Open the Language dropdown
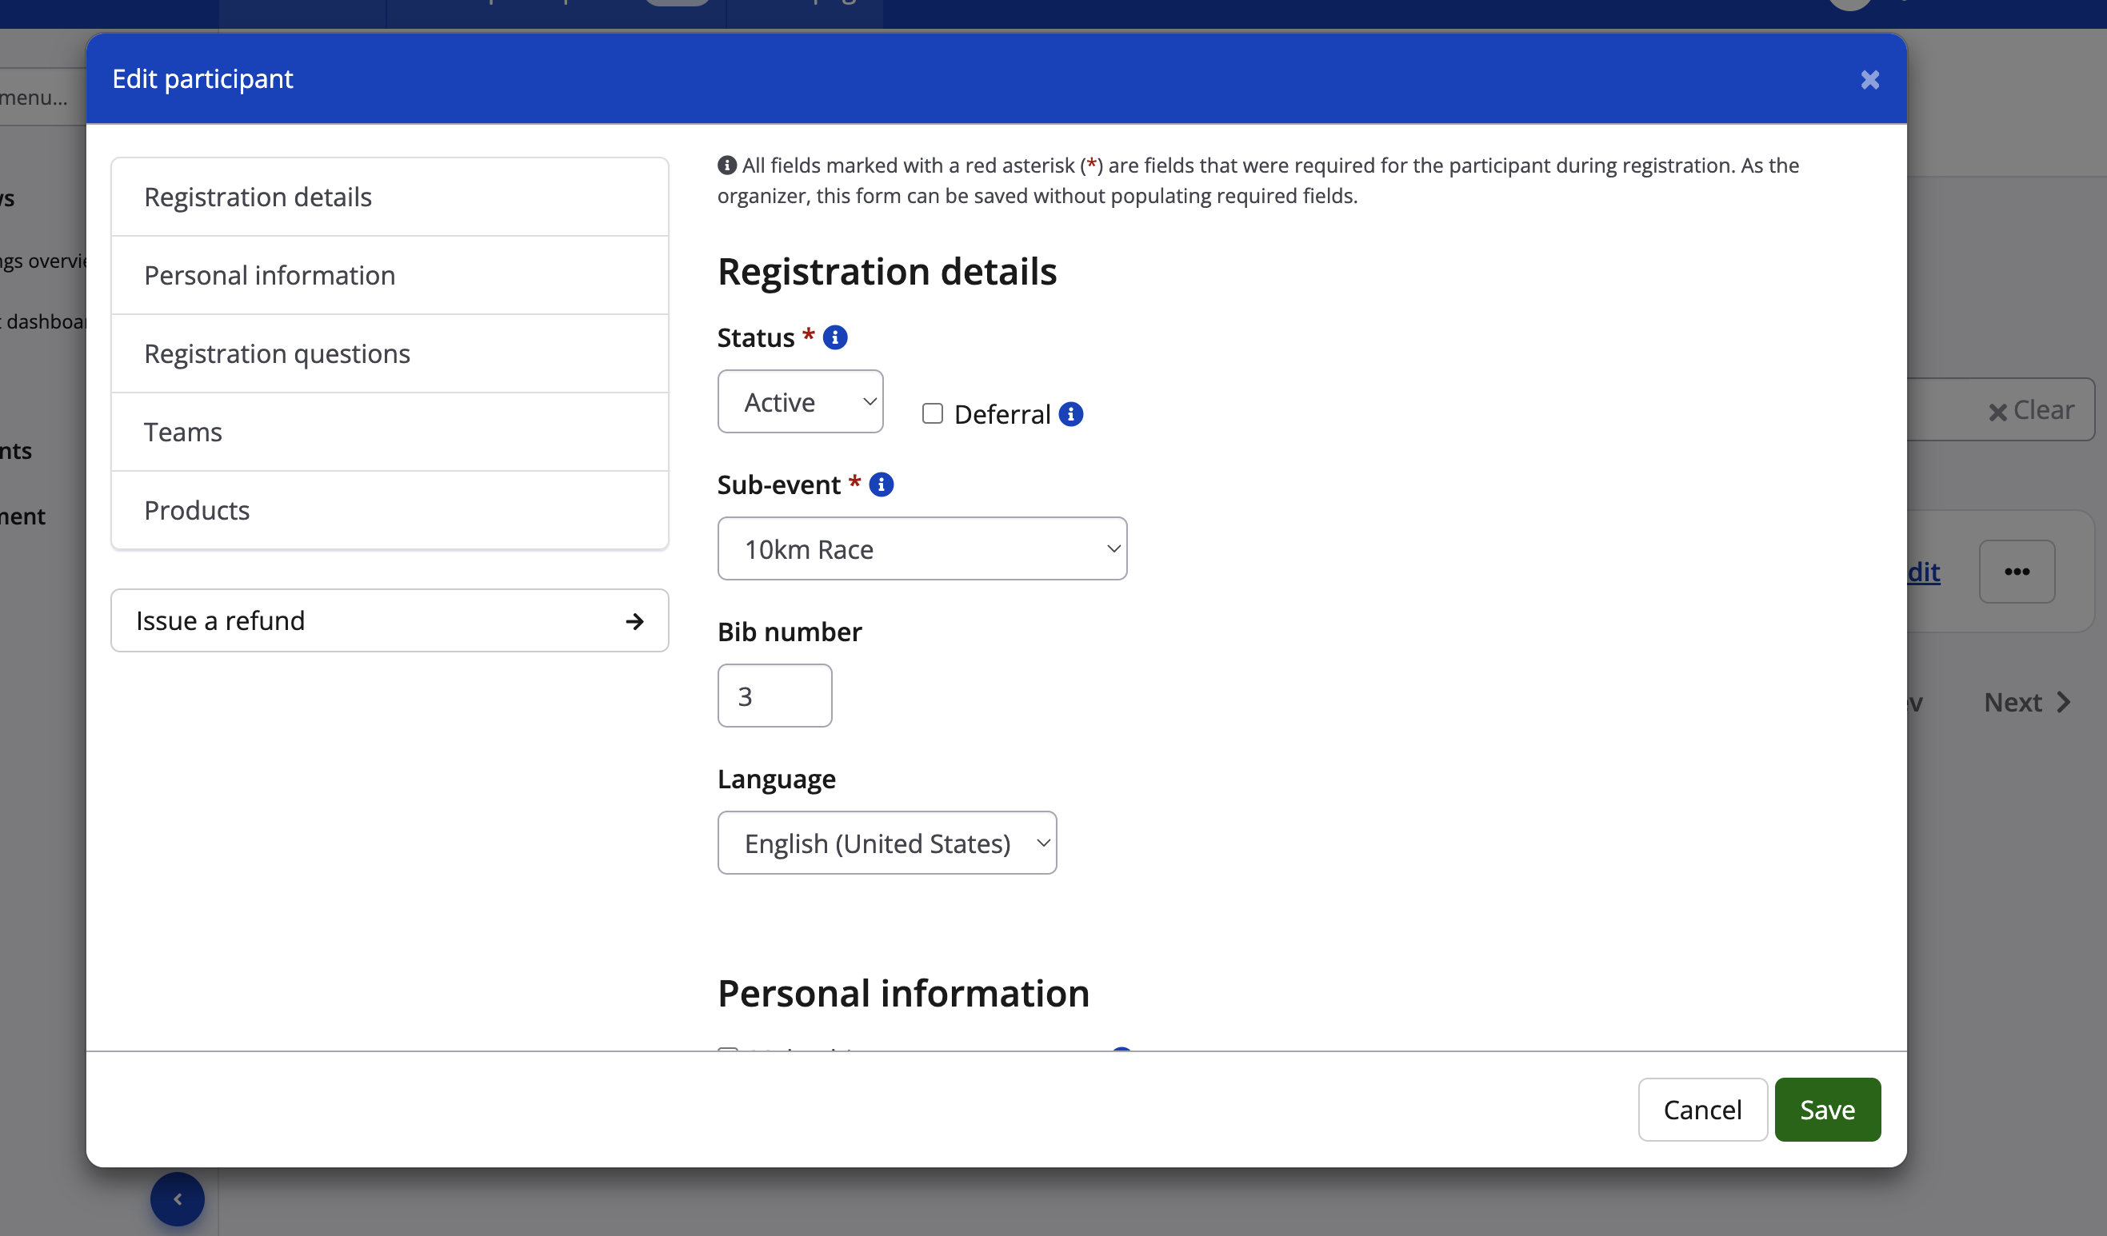Image resolution: width=2107 pixels, height=1236 pixels. 886,843
